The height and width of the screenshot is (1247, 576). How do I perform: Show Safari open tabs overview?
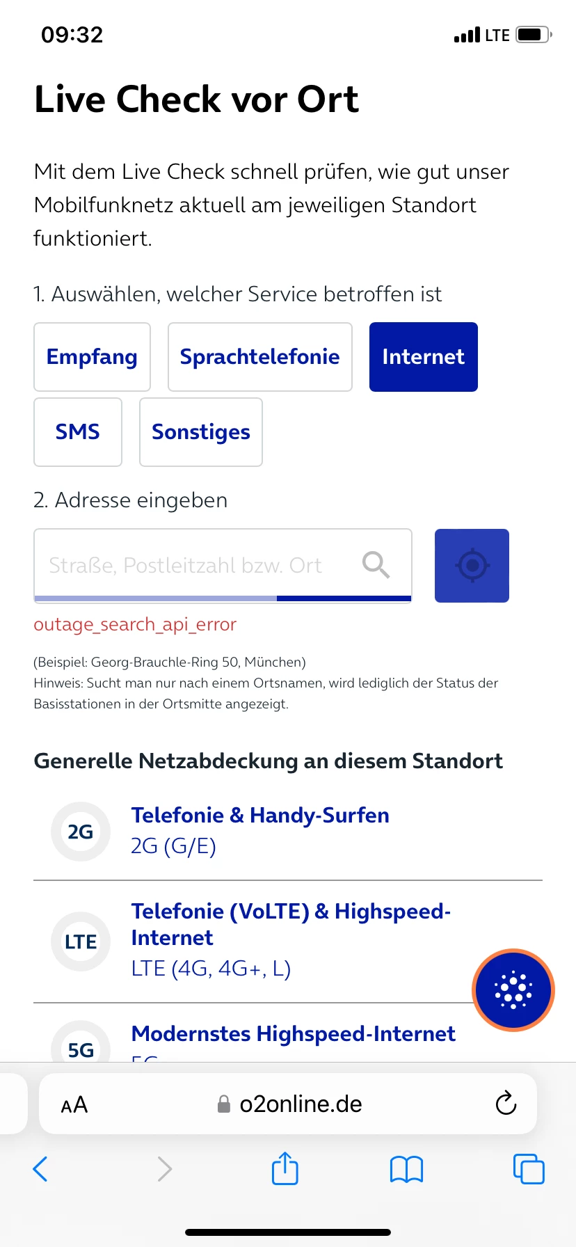pos(529,1169)
